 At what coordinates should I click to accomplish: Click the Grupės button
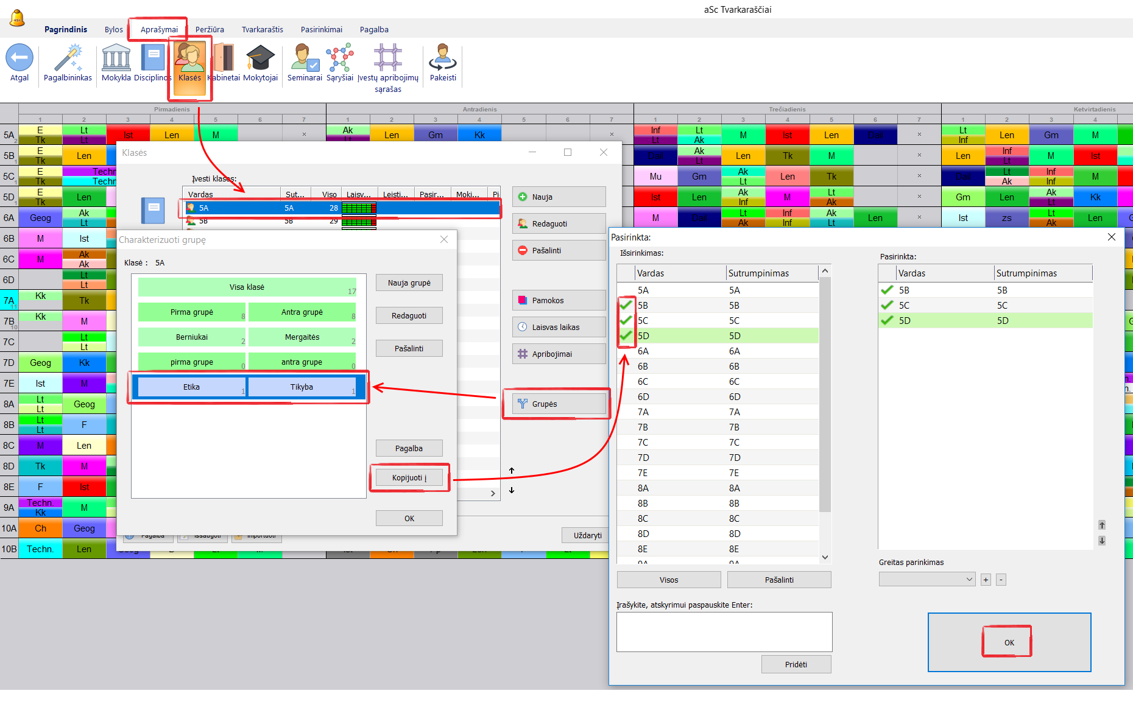(x=559, y=404)
